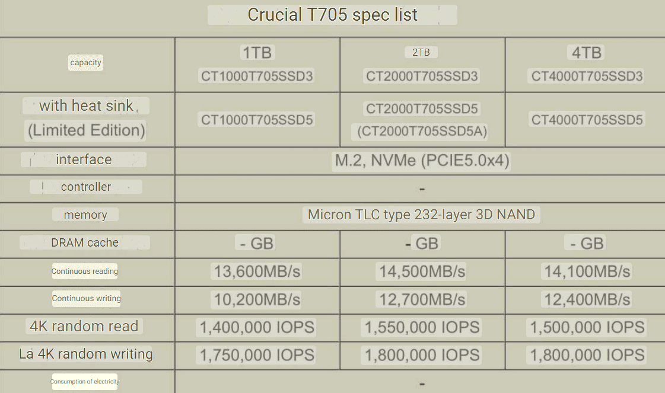Viewport: 665px width, 393px height.
Task: Click the DRAM cache row label
Action: [x=85, y=242]
